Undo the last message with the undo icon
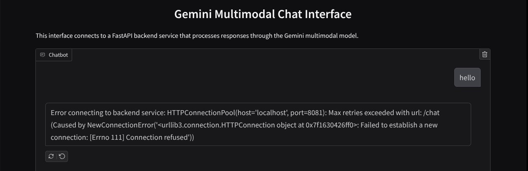 pyautogui.click(x=62, y=156)
